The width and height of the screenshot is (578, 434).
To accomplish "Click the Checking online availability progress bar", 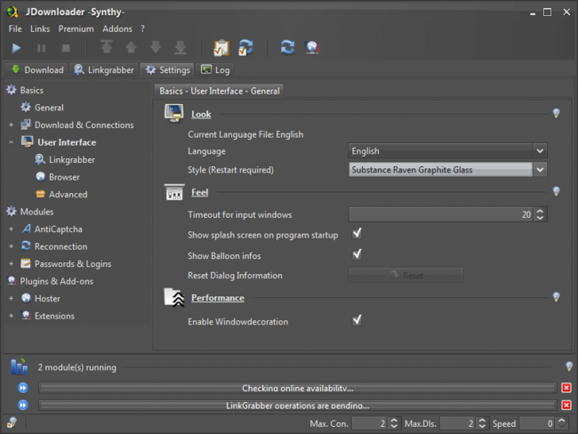I will click(x=298, y=388).
